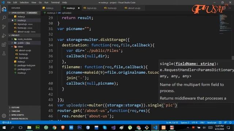This screenshot has width=234, height=131.
Task: Open Brave browser from taskbar
Action: pyautogui.click(x=63, y=128)
